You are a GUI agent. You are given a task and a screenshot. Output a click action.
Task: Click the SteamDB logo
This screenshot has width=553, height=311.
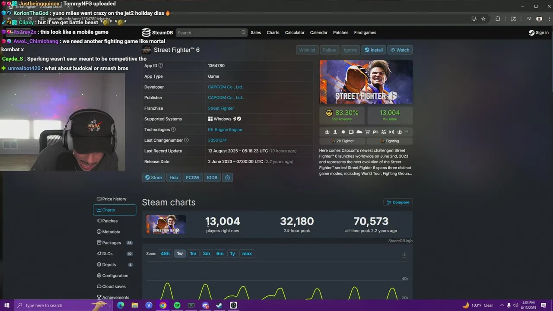point(158,32)
